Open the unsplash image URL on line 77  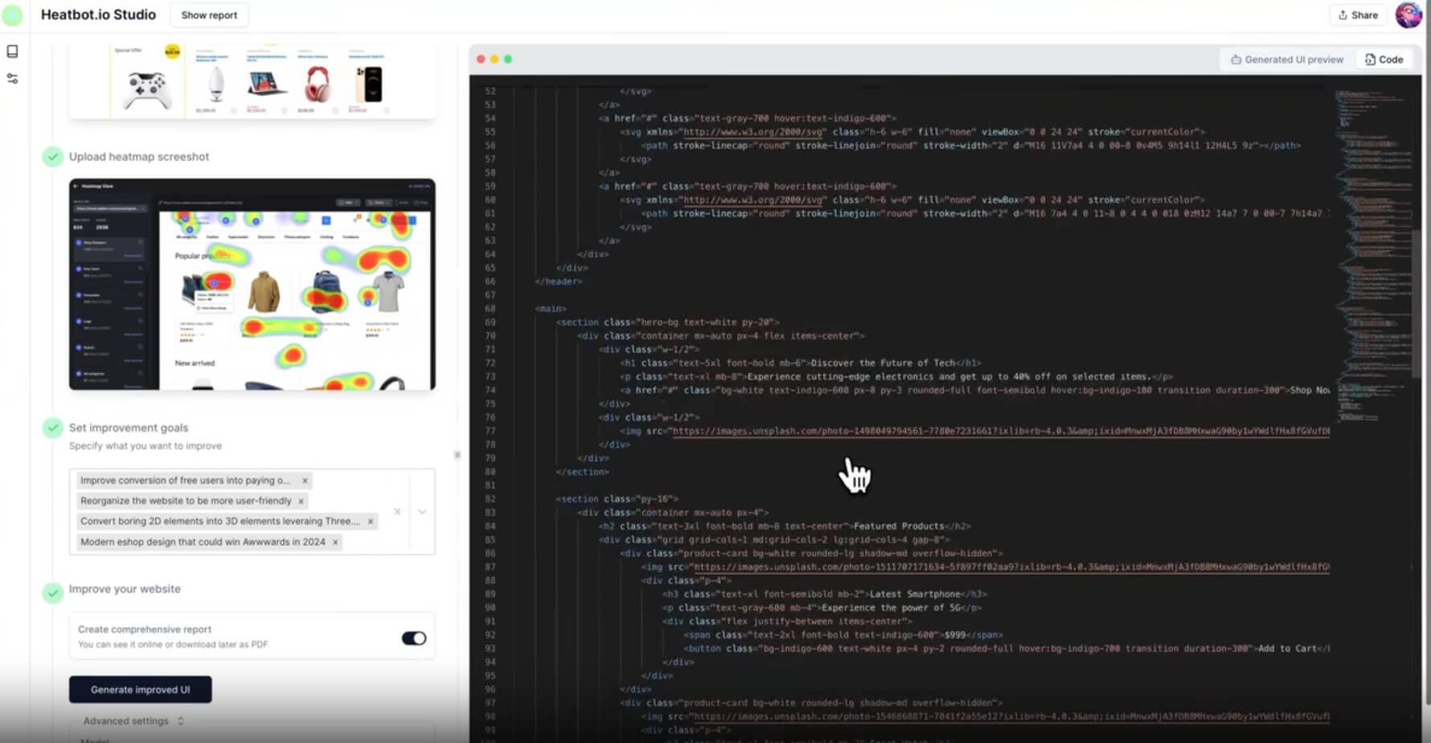pos(1000,431)
